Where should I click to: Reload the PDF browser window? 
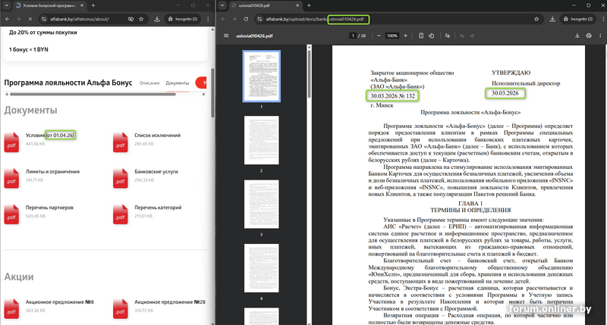pyautogui.click(x=247, y=17)
